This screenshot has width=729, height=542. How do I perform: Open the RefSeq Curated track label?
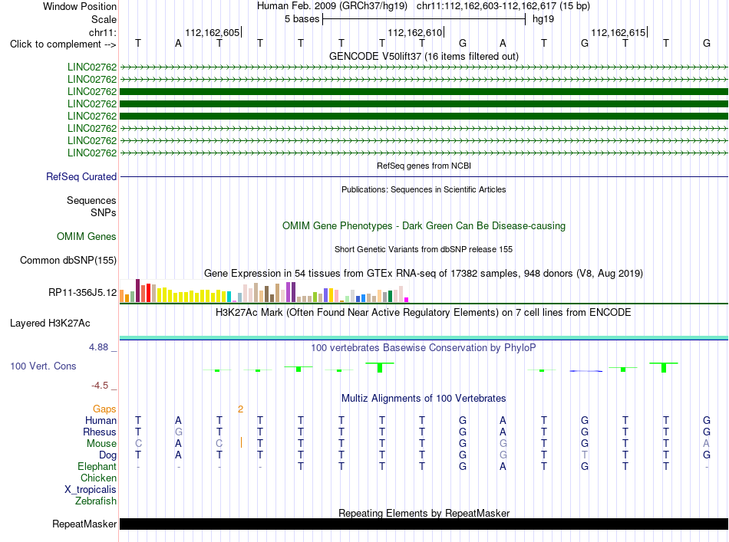pyautogui.click(x=81, y=176)
